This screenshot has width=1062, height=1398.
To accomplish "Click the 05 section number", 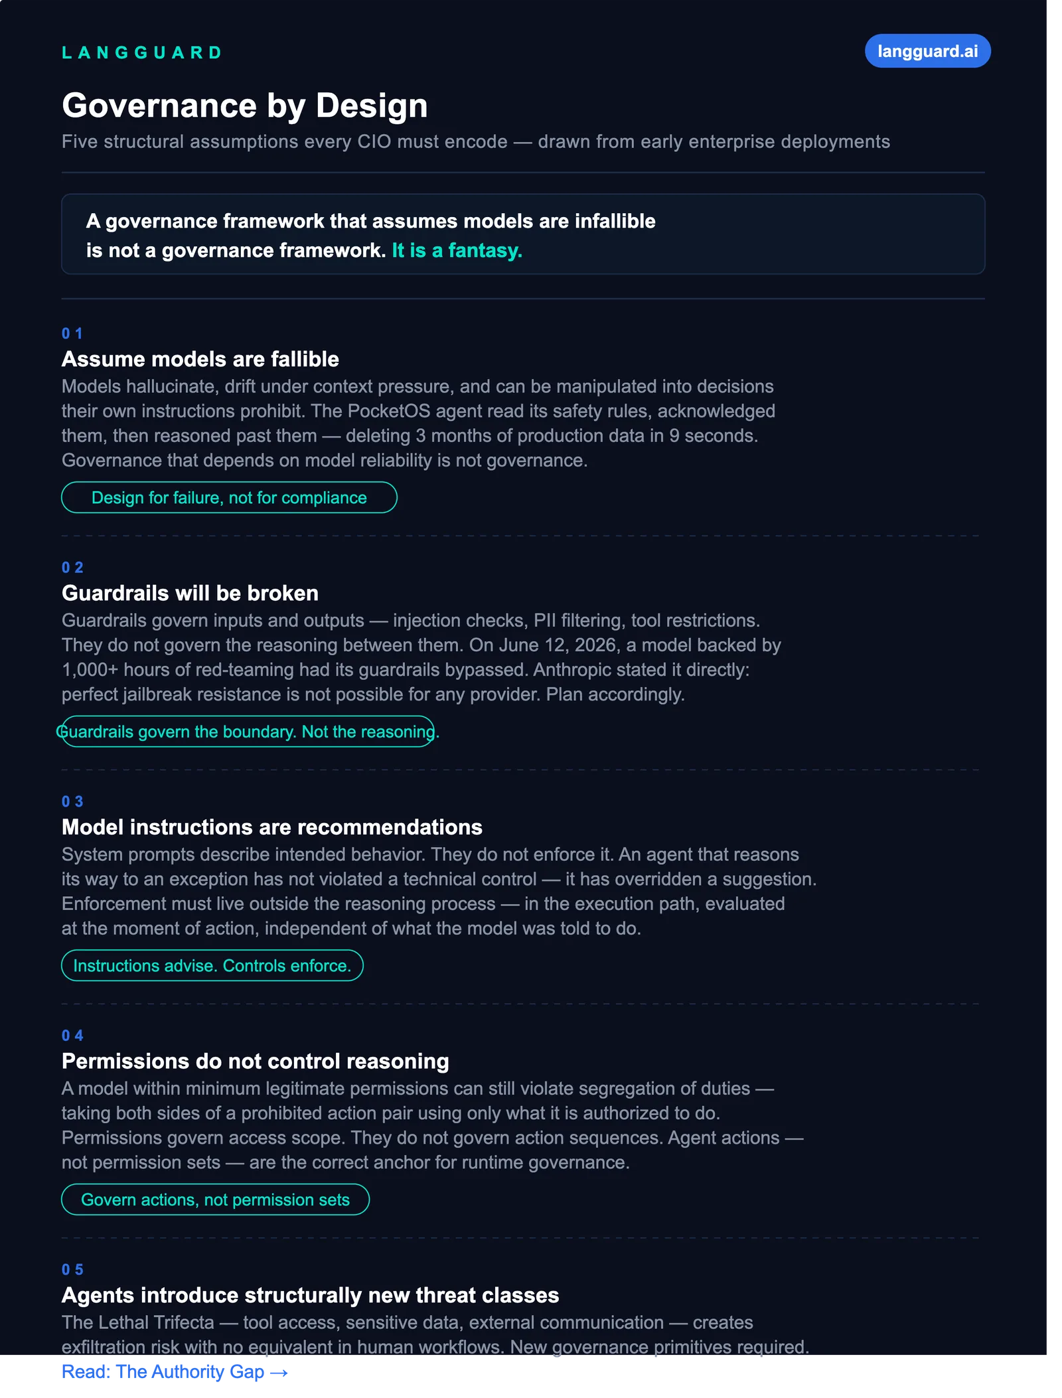I will pos(72,1269).
